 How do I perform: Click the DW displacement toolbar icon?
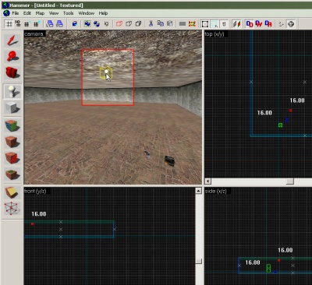tap(259, 24)
